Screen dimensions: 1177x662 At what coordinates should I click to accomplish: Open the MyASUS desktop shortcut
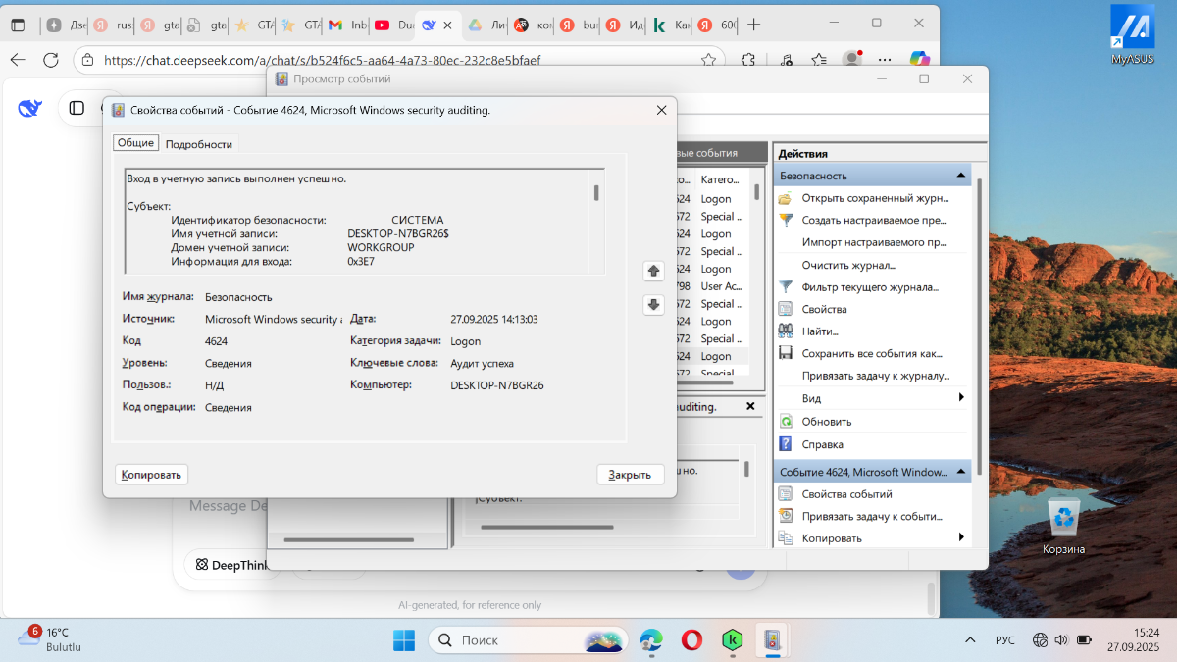(x=1134, y=33)
